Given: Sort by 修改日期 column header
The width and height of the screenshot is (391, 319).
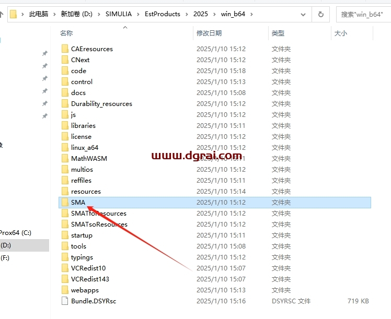Looking at the screenshot, I should point(209,33).
